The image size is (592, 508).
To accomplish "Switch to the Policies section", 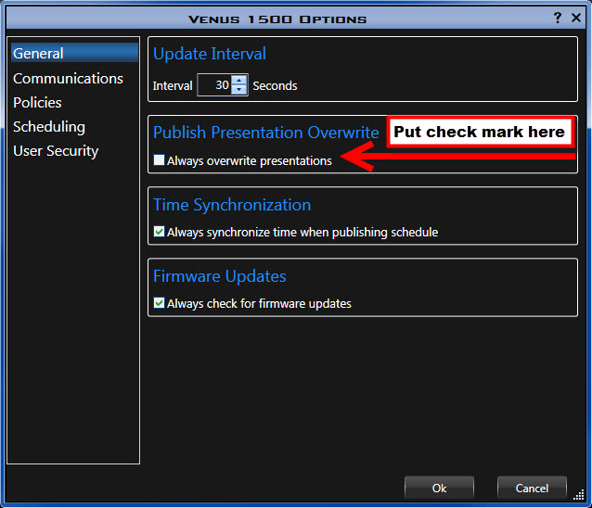I will tap(37, 103).
